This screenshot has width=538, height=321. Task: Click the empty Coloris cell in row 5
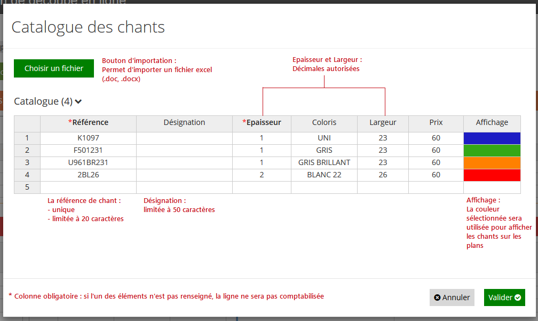(x=325, y=187)
